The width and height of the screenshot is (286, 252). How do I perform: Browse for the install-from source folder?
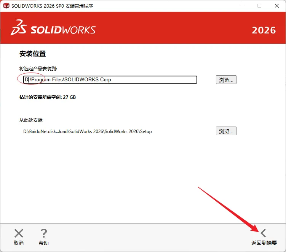click(226, 131)
